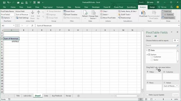
Task: Switch to Page Break Preview in status bar
Action: (x=151, y=99)
